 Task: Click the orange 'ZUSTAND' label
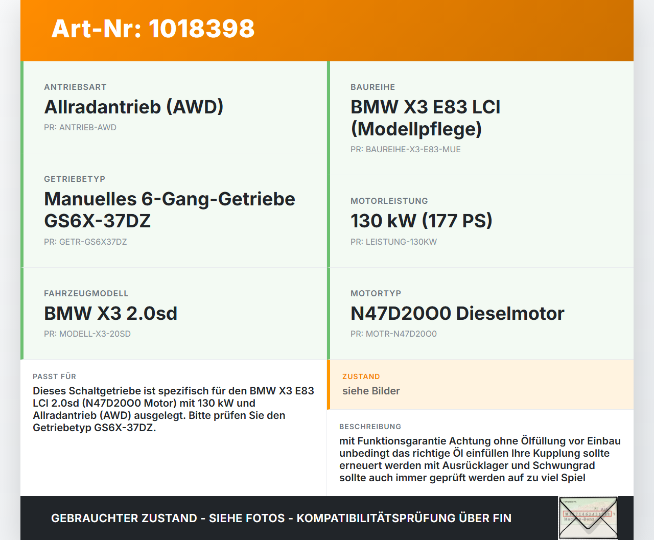(361, 377)
